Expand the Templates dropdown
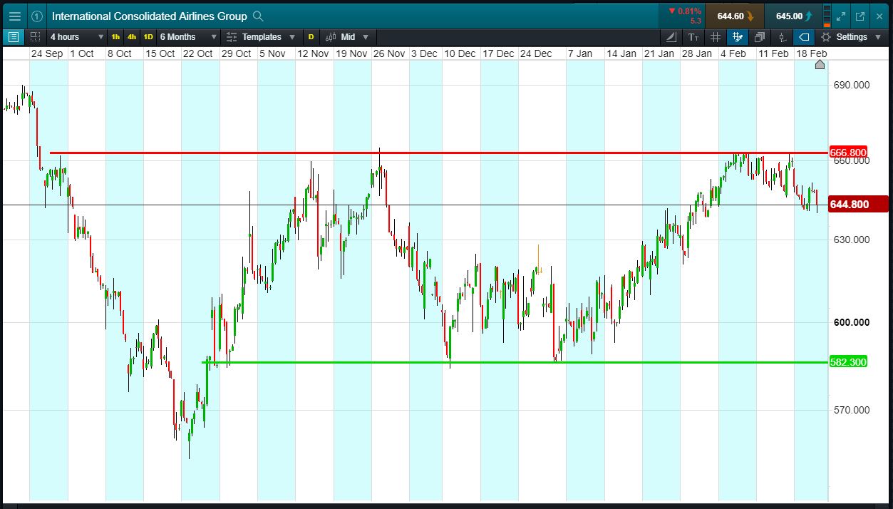Viewport: 893px width, 509px height. point(259,37)
